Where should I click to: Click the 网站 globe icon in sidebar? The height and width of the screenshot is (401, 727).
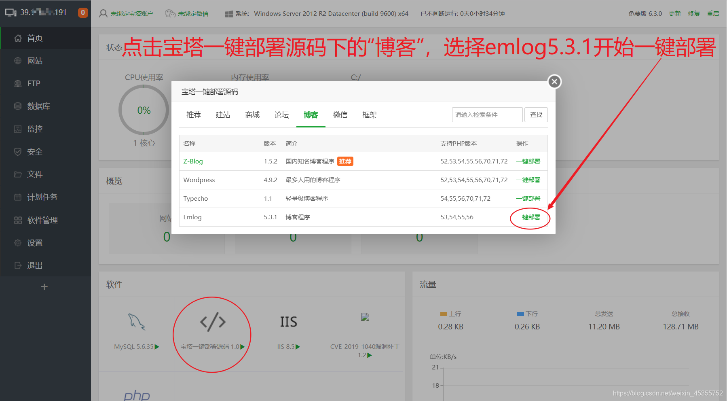[18, 61]
